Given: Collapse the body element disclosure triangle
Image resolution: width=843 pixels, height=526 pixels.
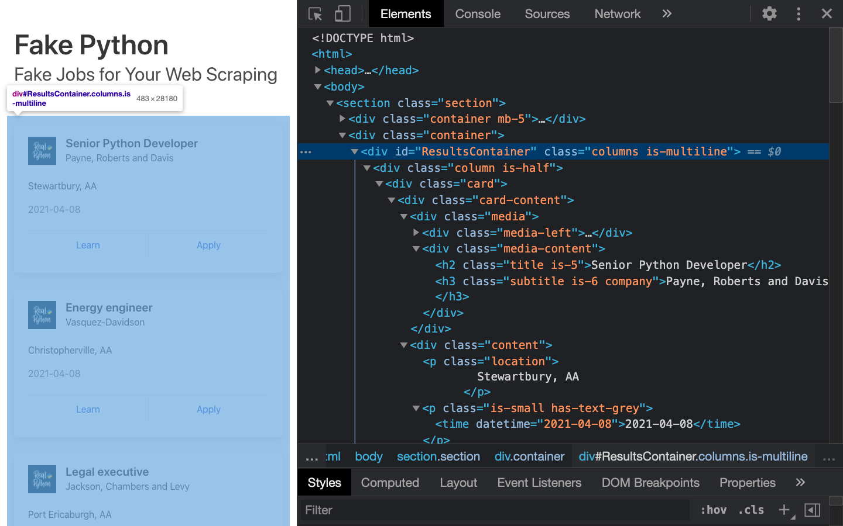Looking at the screenshot, I should pos(317,86).
